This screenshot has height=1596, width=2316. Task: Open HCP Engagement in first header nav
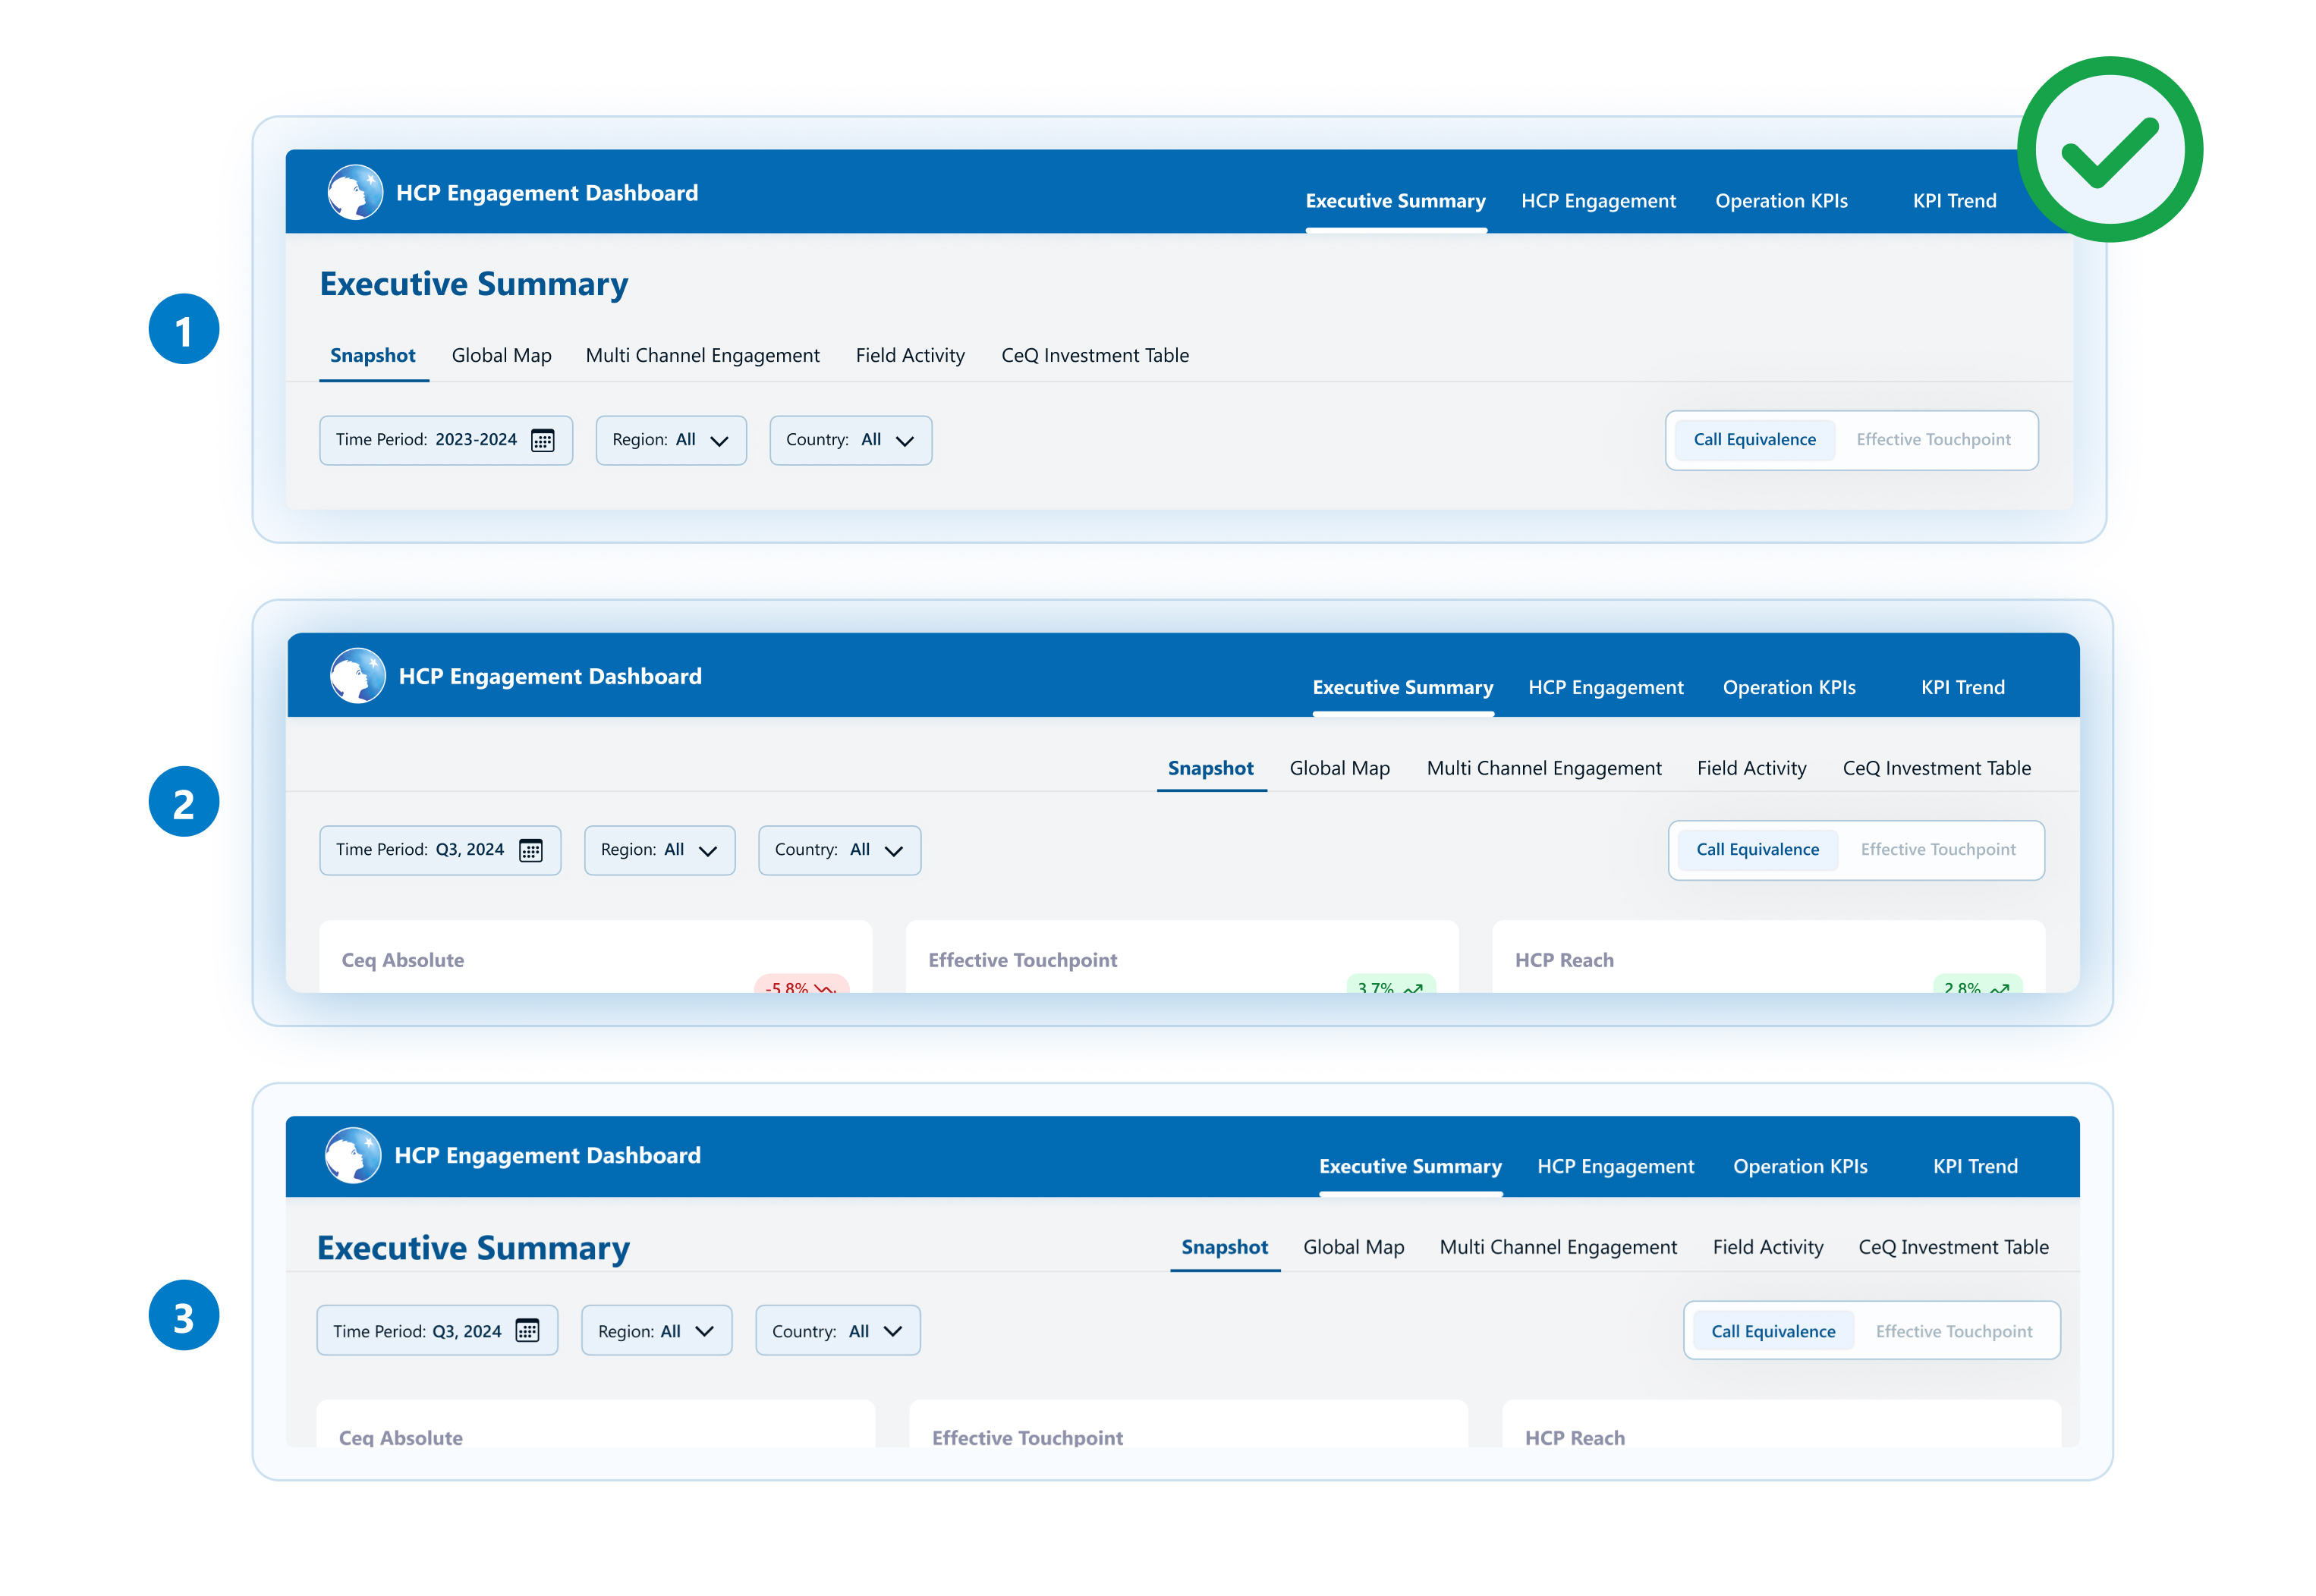(1597, 201)
